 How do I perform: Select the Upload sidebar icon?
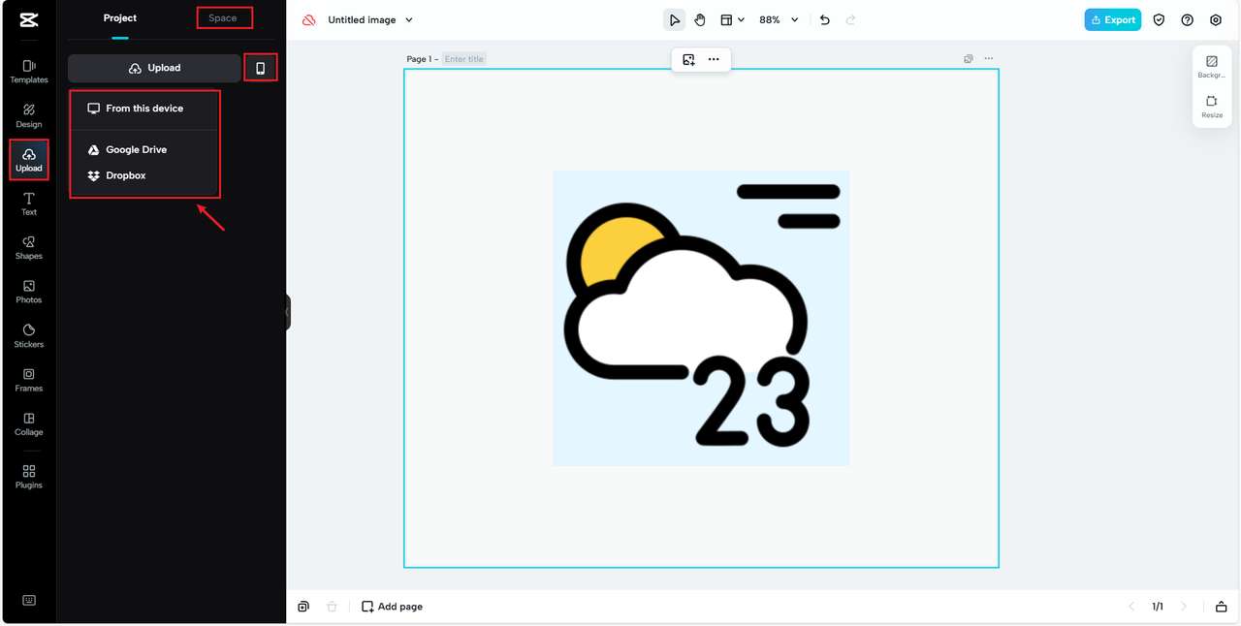[x=29, y=160]
